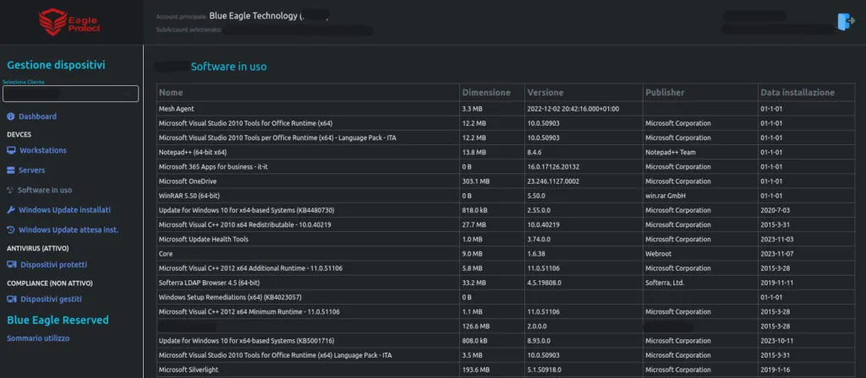This screenshot has width=866, height=378.
Task: Click the Dispositivi protetti icon
Action: click(x=11, y=265)
